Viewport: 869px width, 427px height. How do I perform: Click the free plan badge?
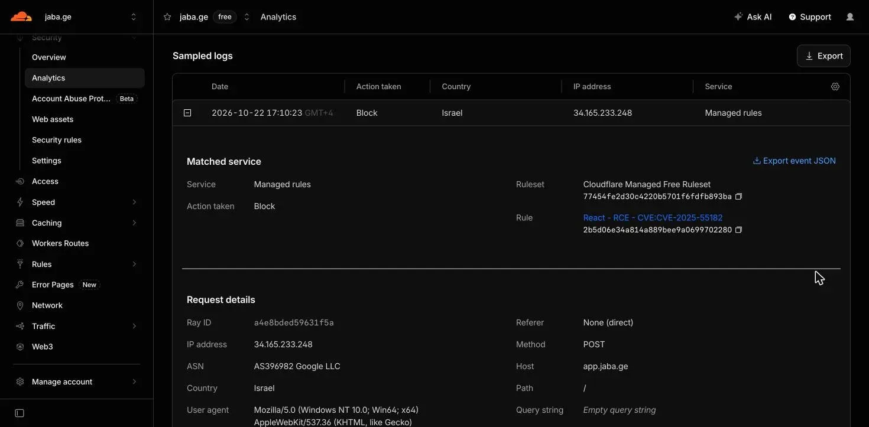click(x=225, y=17)
